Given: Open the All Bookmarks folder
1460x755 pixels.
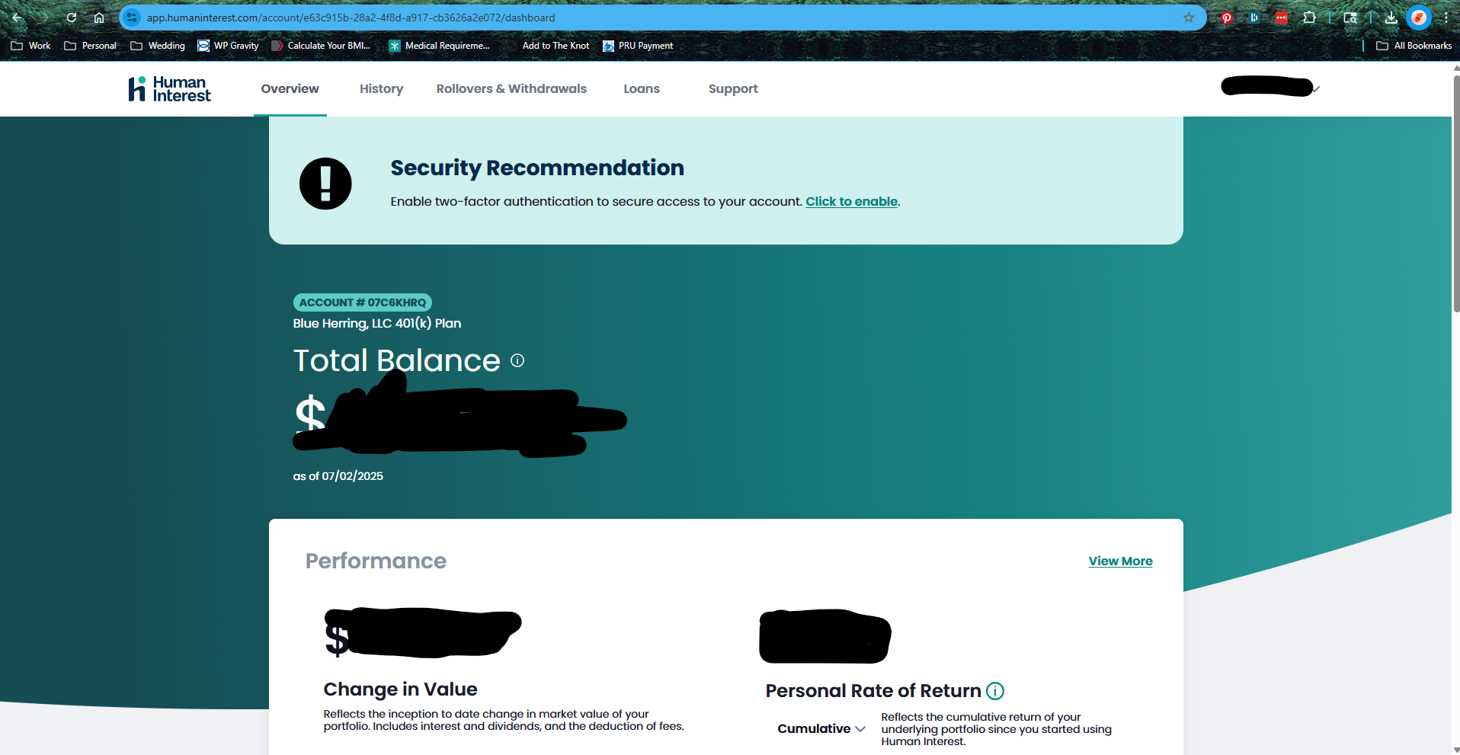Looking at the screenshot, I should click(x=1414, y=46).
